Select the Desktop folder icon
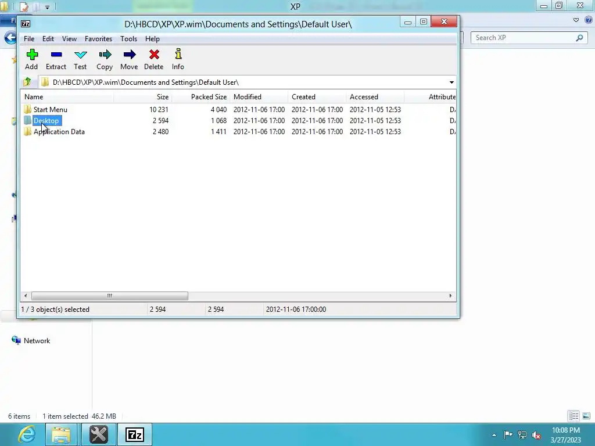 (x=27, y=121)
